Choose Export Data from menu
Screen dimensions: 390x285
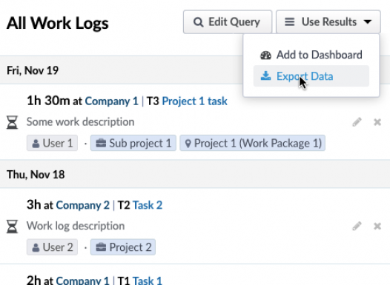click(311, 76)
